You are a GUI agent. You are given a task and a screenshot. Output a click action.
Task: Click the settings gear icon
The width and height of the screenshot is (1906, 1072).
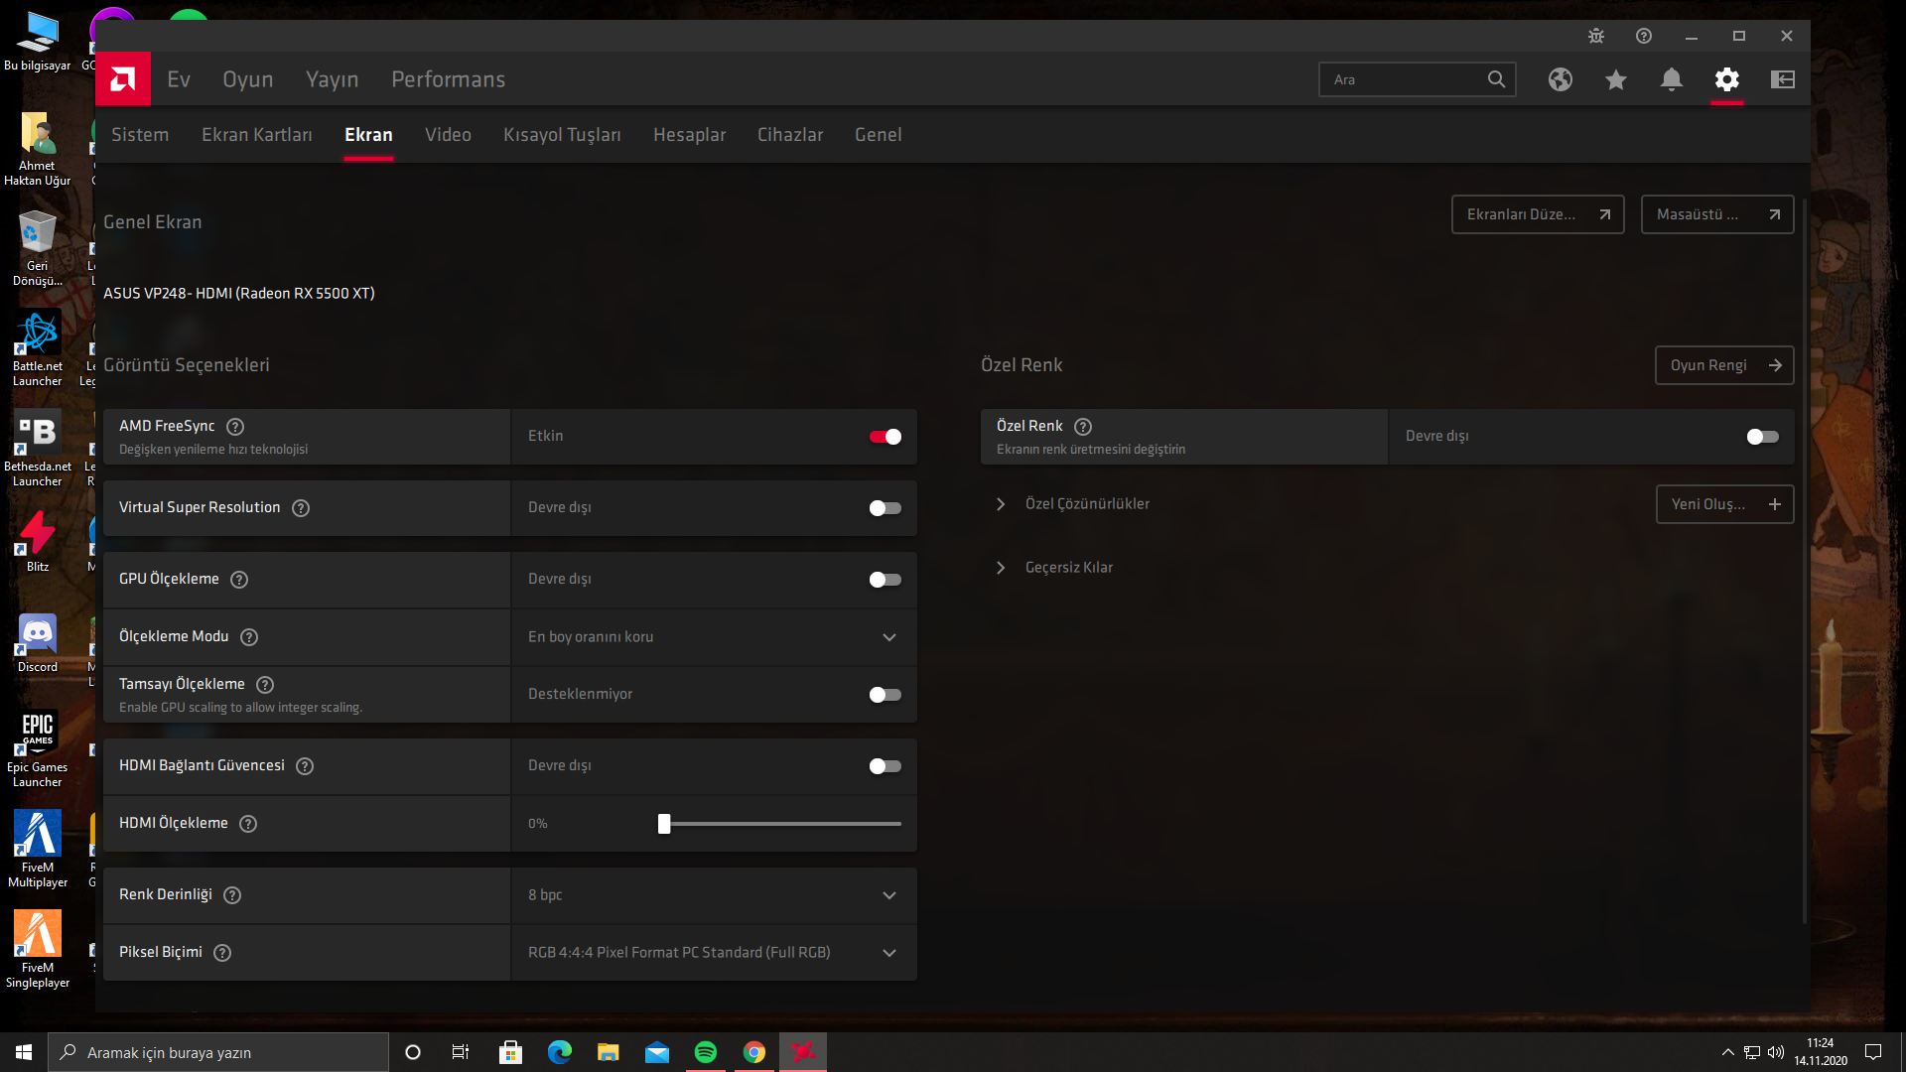tap(1726, 79)
